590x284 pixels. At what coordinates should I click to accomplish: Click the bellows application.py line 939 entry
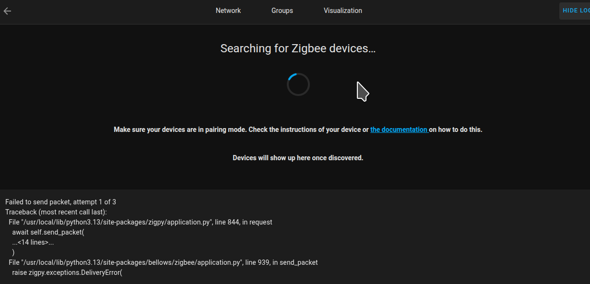point(163,262)
